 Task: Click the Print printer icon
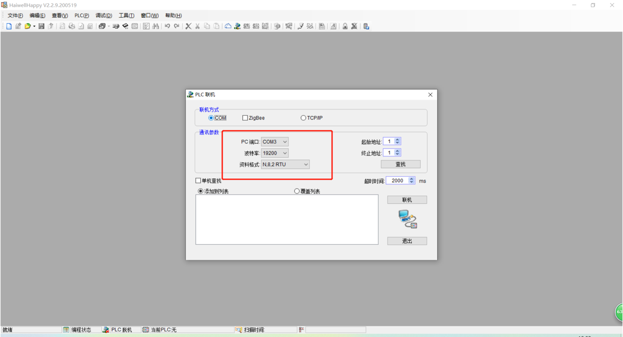click(72, 26)
